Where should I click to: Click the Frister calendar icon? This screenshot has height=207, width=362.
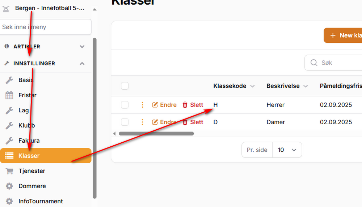tap(9, 95)
